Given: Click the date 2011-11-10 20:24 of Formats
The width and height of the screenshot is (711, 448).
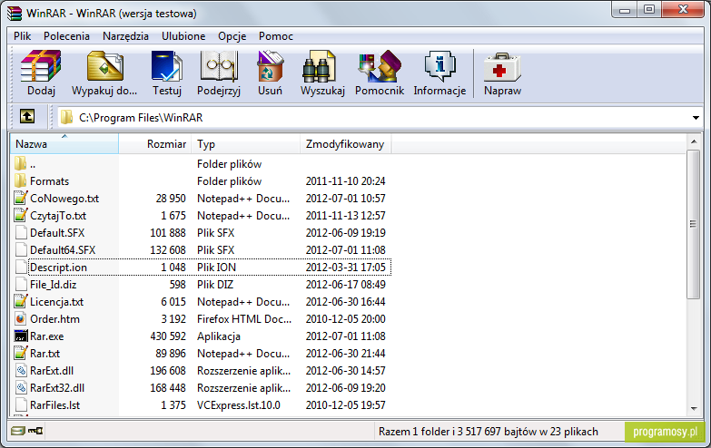Looking at the screenshot, I should [346, 181].
